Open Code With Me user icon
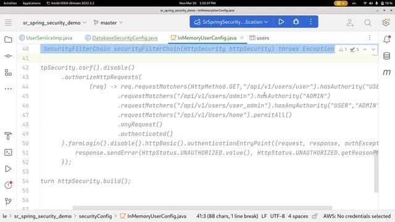This screenshot has width=395, height=222. (x=350, y=23)
